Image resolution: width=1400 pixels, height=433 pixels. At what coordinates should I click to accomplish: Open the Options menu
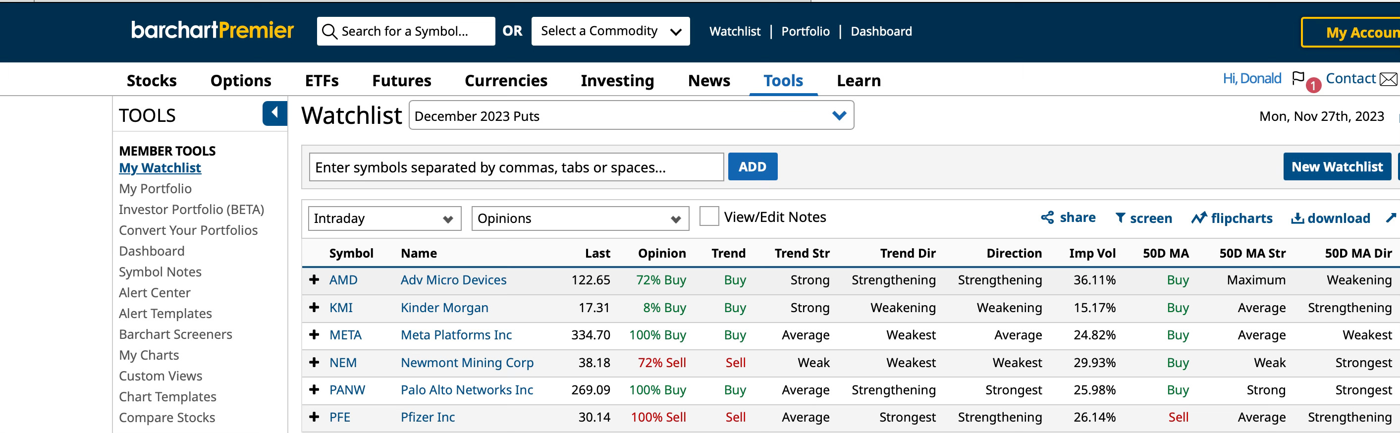241,80
